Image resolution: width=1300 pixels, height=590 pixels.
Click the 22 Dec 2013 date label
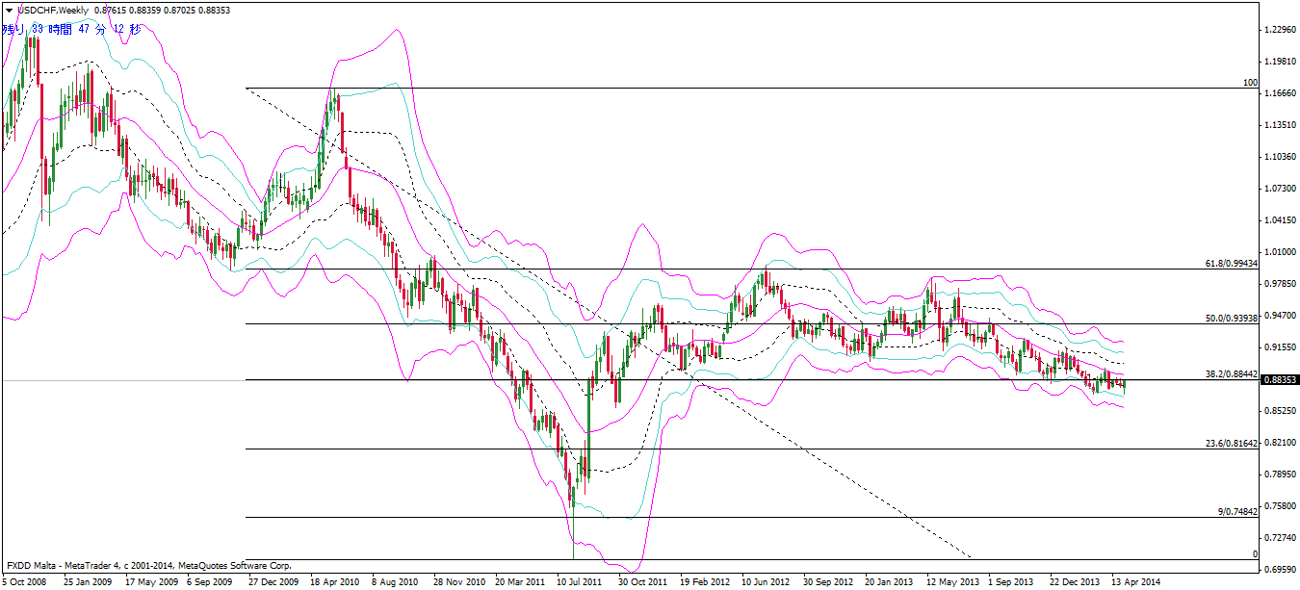point(1075,582)
